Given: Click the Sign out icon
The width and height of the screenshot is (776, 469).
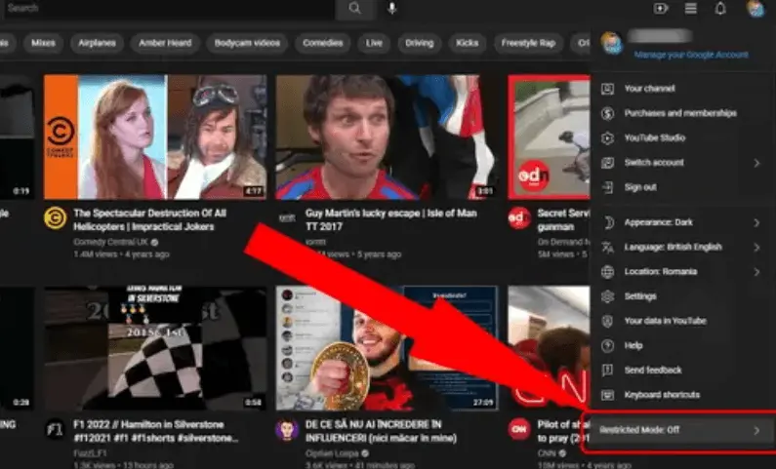Looking at the screenshot, I should click(608, 187).
